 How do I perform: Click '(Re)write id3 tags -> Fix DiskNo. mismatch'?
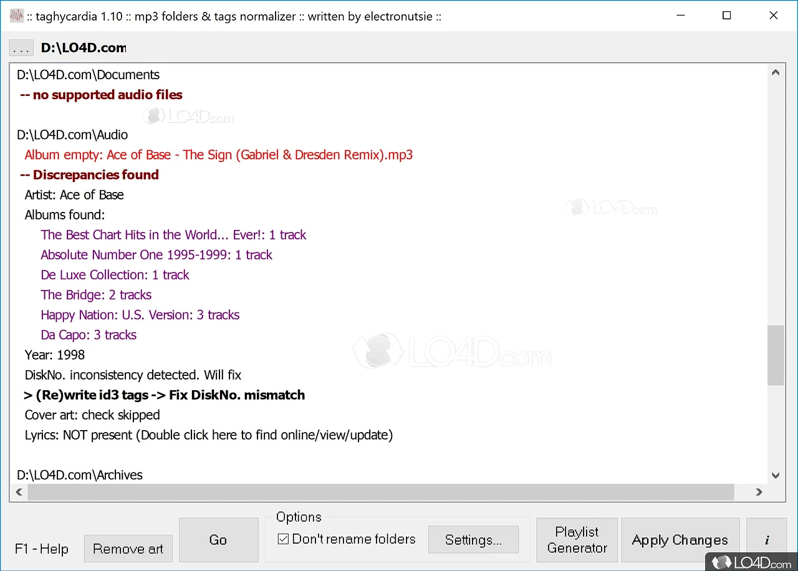pos(165,395)
